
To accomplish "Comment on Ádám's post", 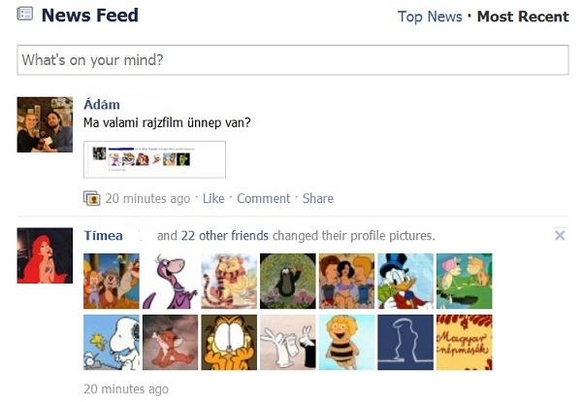I will click(264, 198).
